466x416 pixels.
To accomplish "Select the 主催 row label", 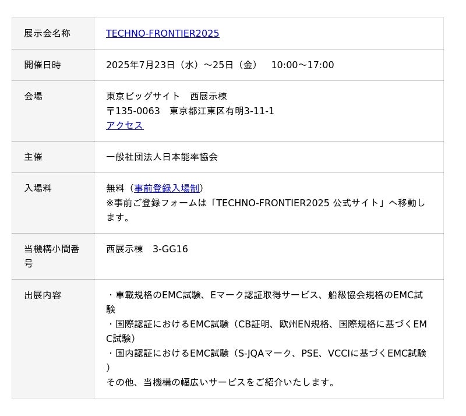I will [33, 157].
